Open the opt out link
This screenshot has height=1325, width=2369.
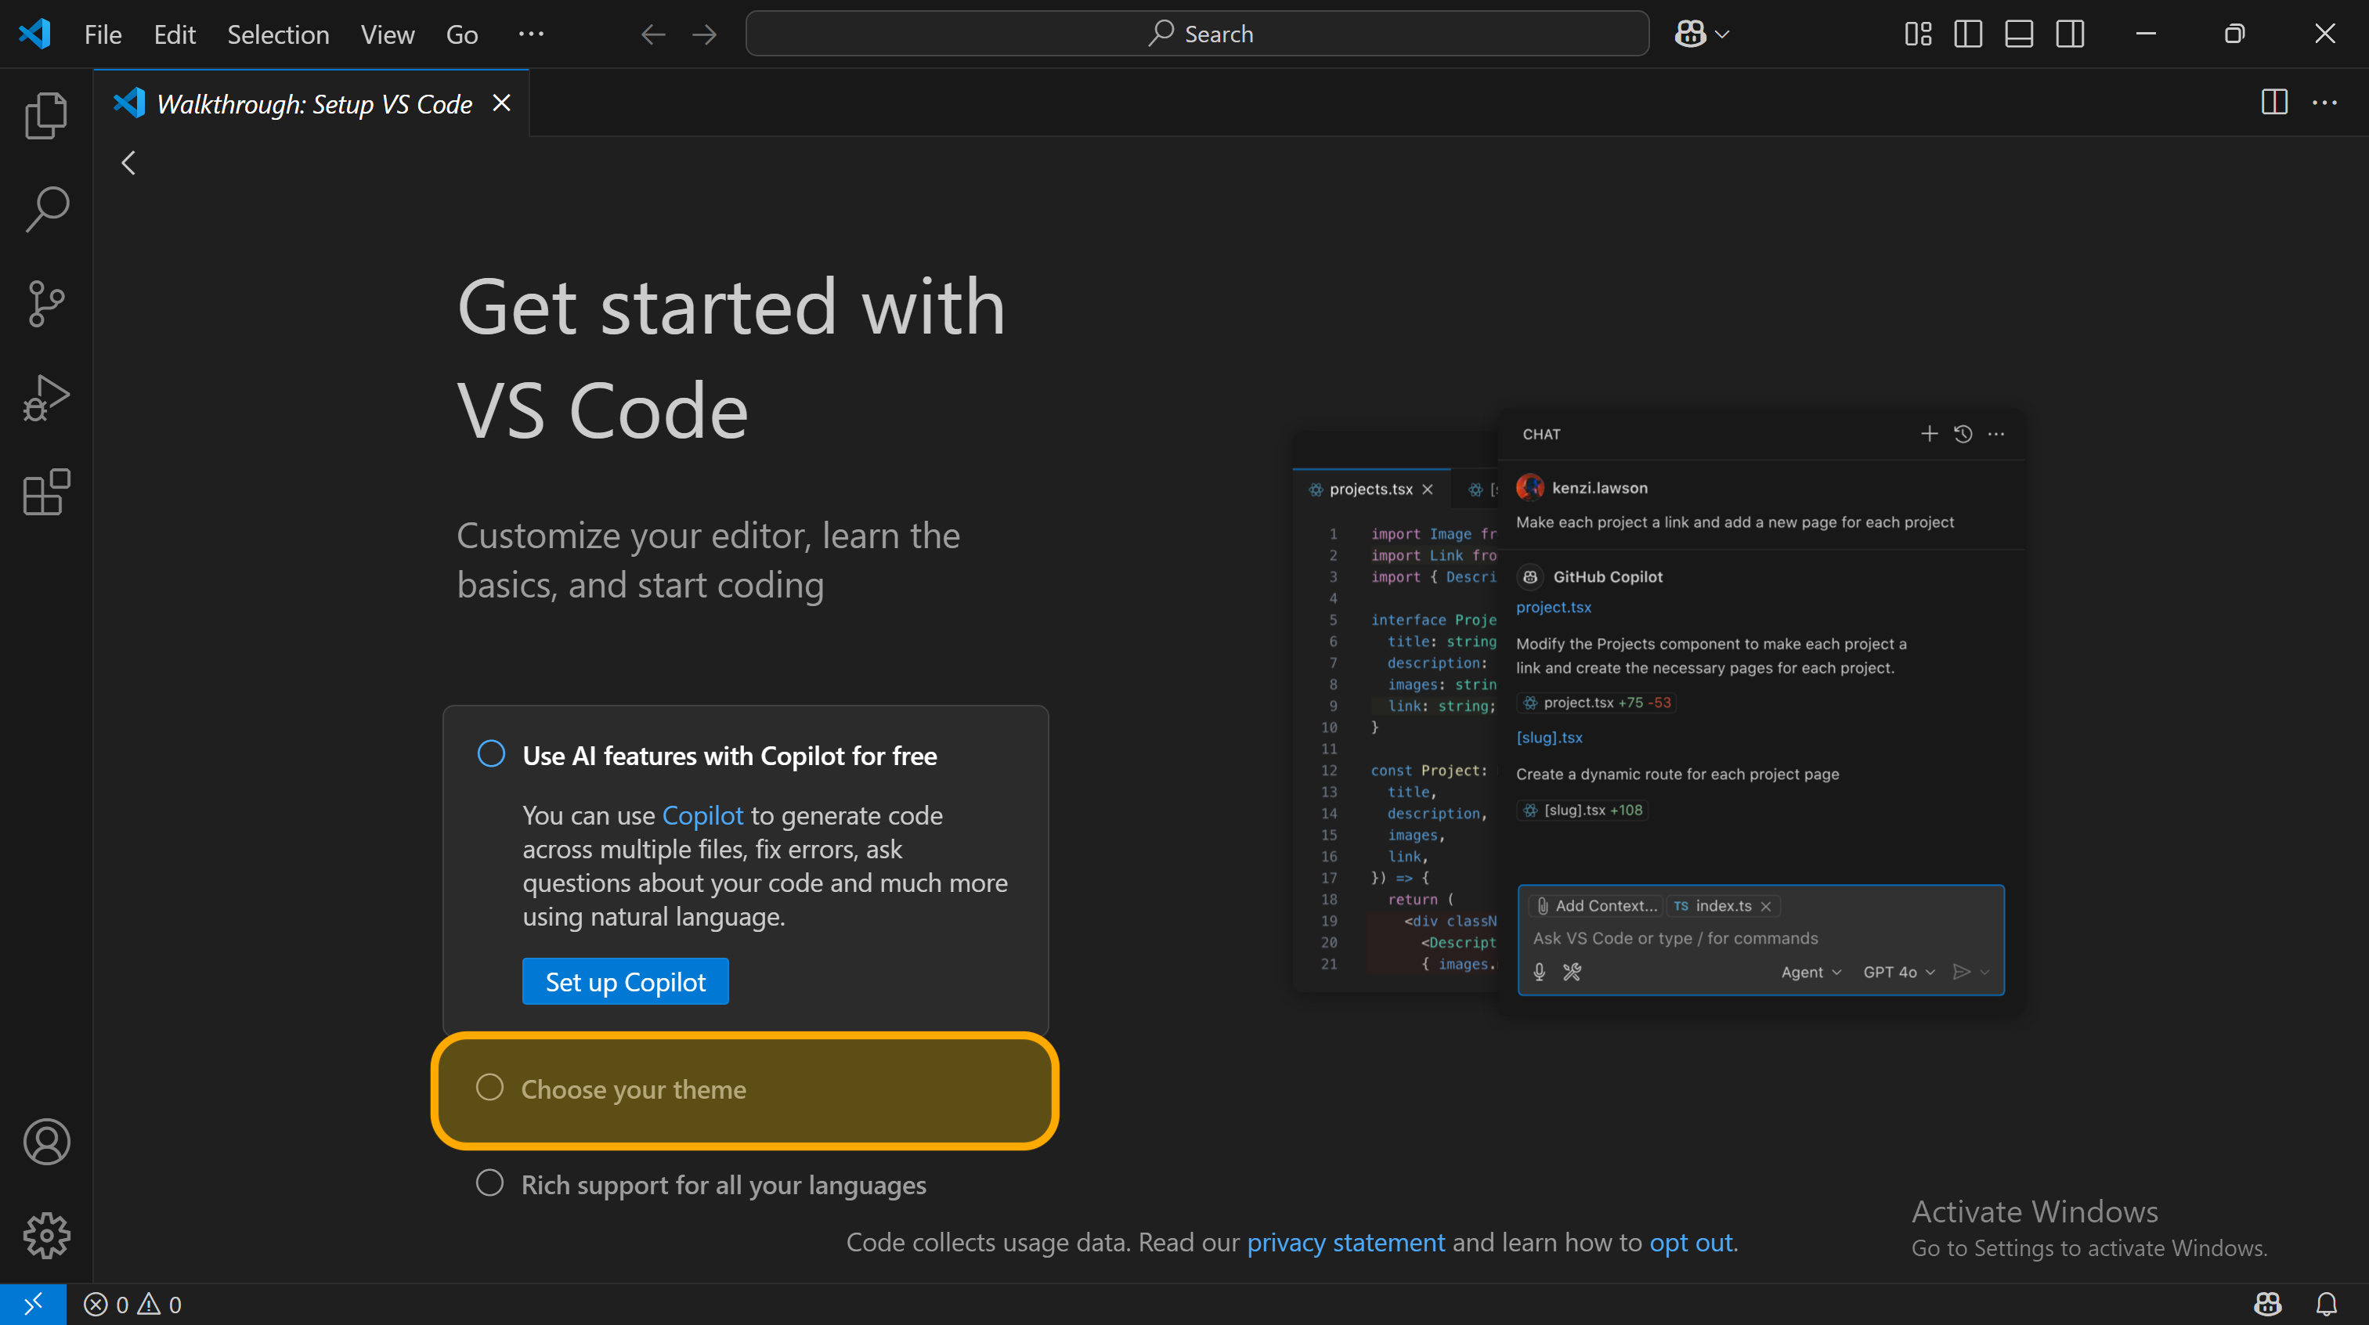tap(1692, 1242)
